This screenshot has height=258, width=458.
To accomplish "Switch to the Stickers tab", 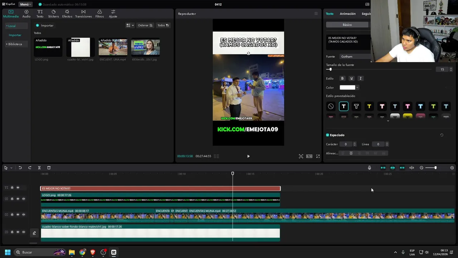I will click(x=53, y=14).
